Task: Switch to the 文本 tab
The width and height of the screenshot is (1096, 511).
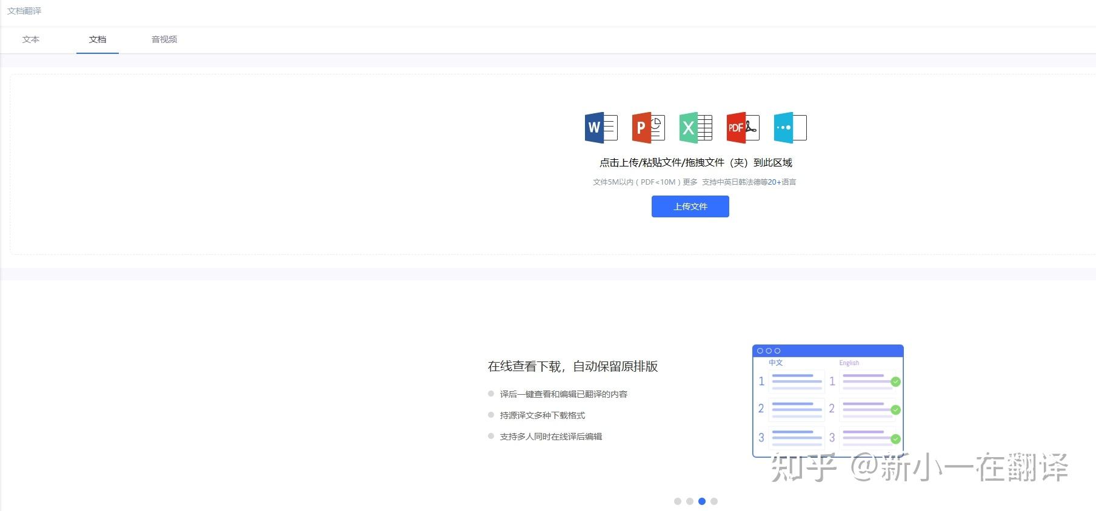Action: tap(31, 39)
